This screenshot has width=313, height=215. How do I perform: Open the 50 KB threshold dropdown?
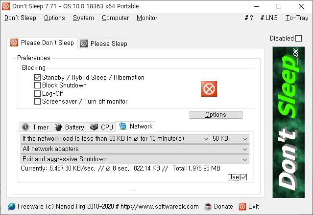(x=230, y=139)
